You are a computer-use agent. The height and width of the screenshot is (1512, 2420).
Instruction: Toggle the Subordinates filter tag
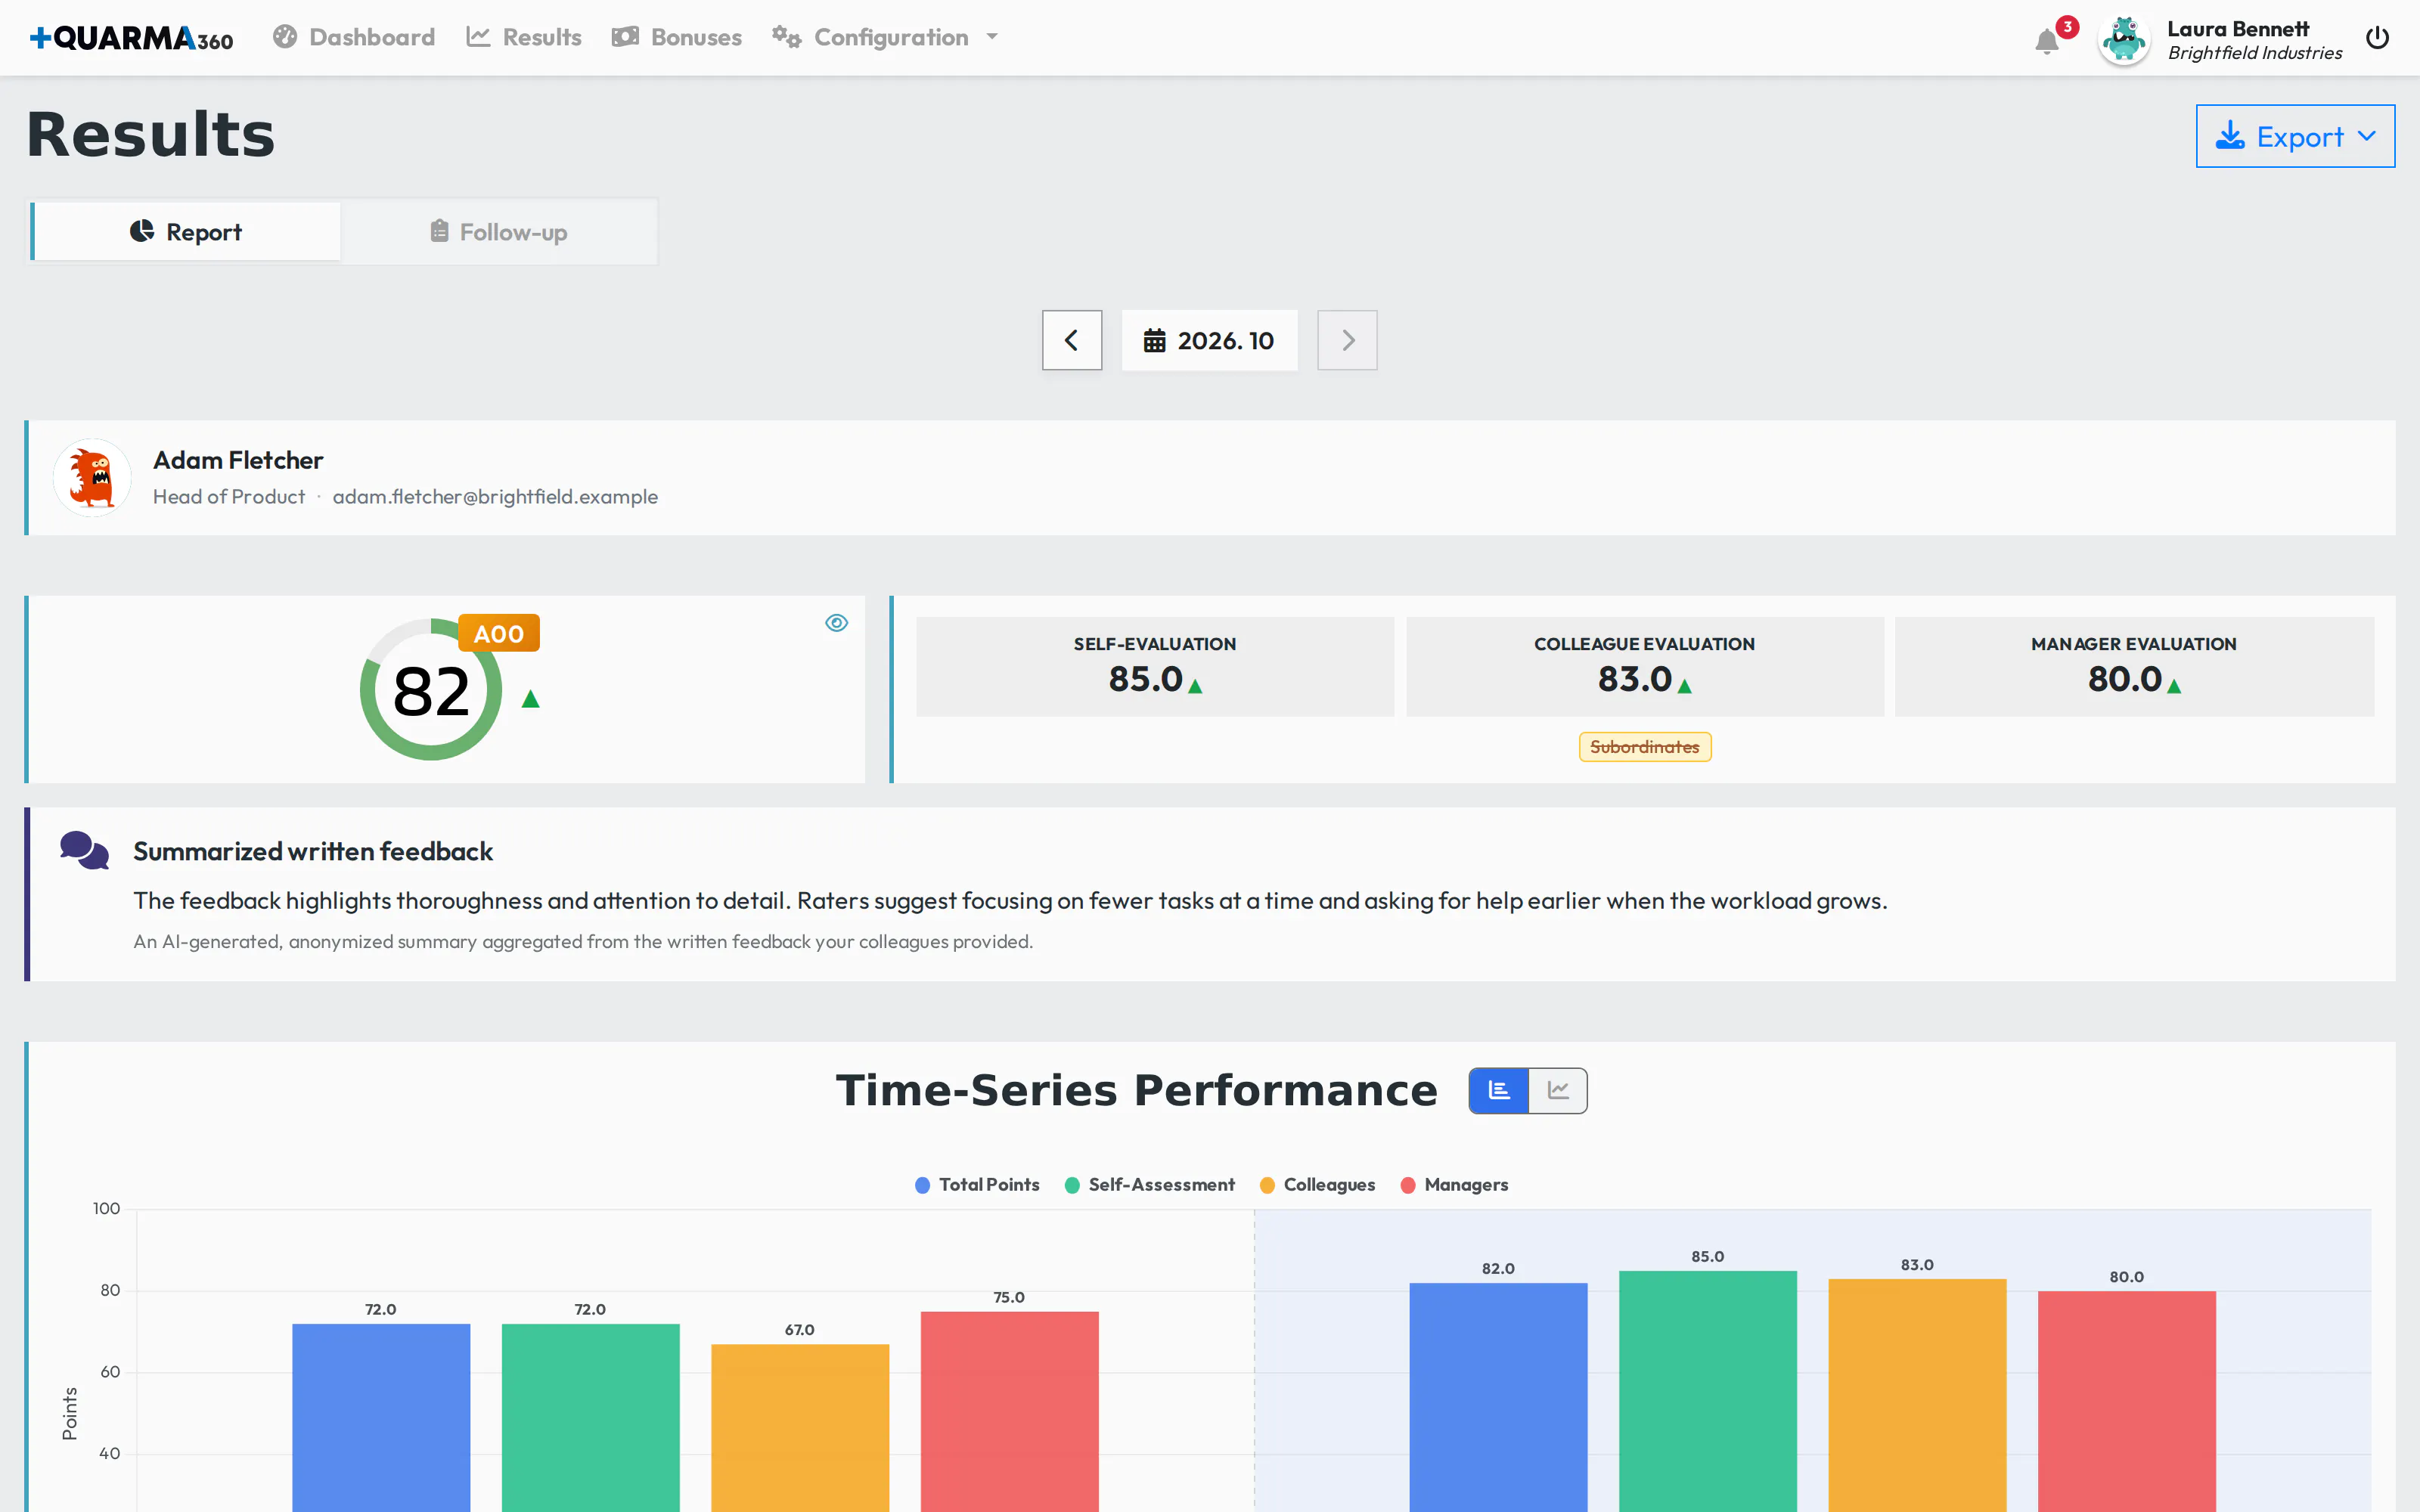[x=1645, y=747]
